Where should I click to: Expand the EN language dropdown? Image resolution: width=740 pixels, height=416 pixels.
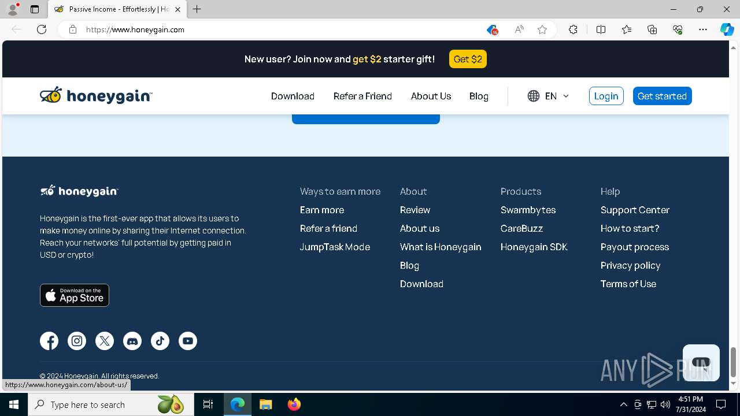557,96
